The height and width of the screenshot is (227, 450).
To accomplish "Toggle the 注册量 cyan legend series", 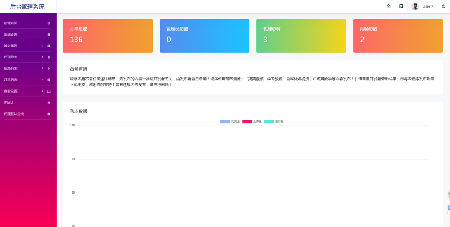I will [269, 122].
